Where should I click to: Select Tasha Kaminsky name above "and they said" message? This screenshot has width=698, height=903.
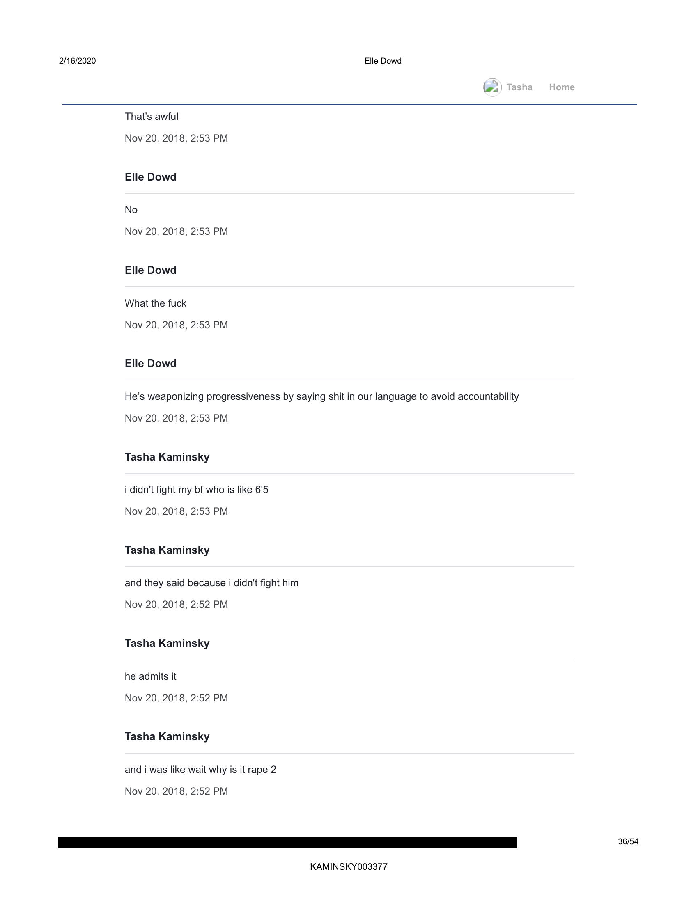point(167,550)
